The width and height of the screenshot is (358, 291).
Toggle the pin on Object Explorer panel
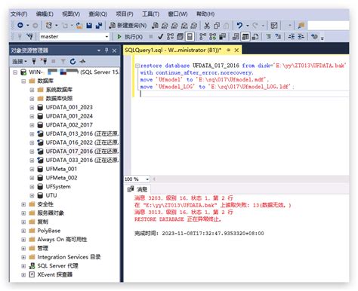click(106, 51)
